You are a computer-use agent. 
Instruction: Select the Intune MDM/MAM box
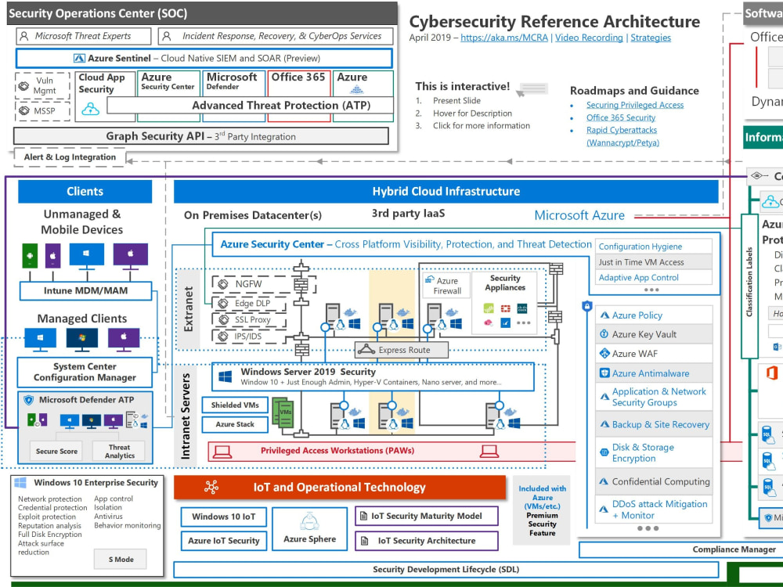tap(85, 290)
